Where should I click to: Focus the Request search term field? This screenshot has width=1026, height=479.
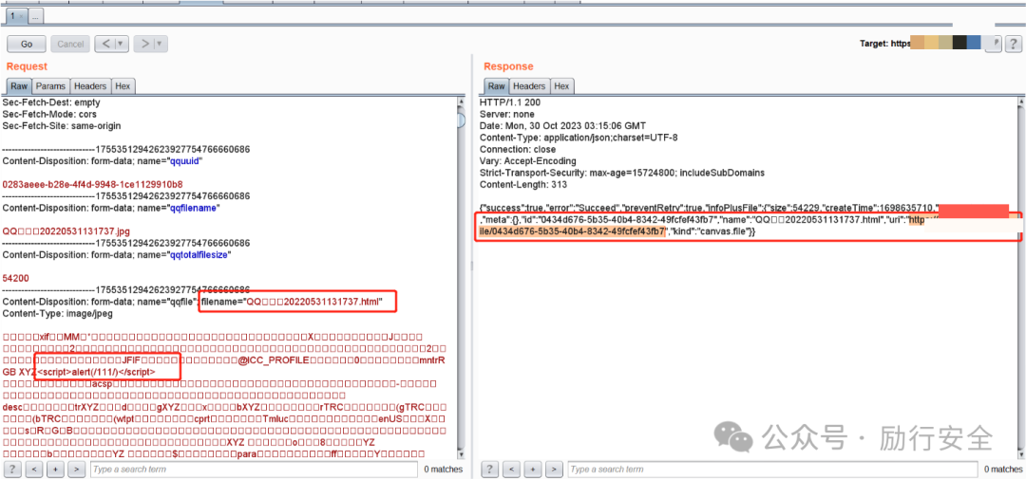(x=254, y=470)
